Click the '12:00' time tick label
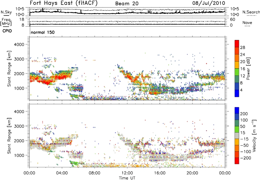This screenshot has width=260, height=180. click(127, 173)
